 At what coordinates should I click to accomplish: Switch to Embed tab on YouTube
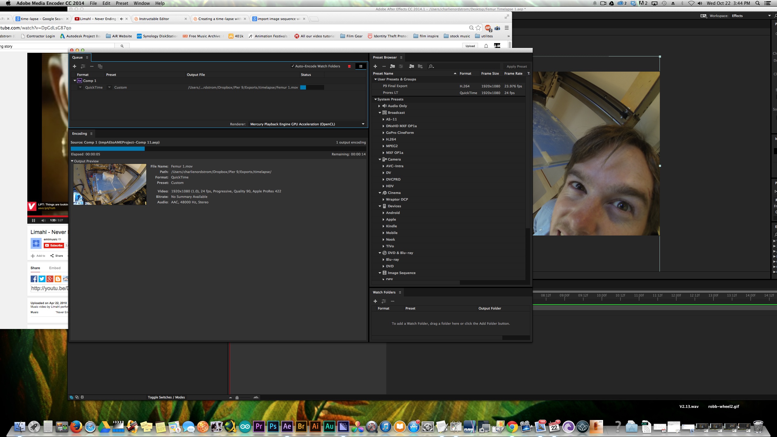pyautogui.click(x=55, y=268)
